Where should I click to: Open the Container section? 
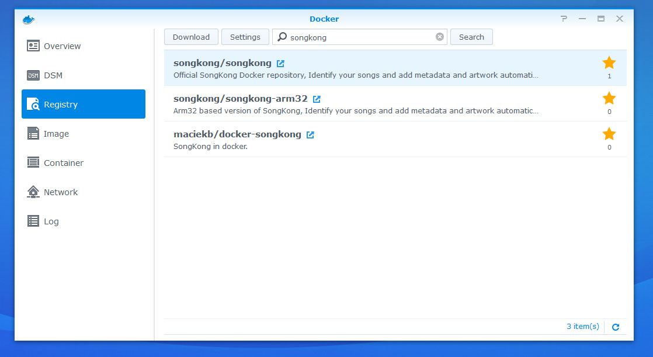84,162
